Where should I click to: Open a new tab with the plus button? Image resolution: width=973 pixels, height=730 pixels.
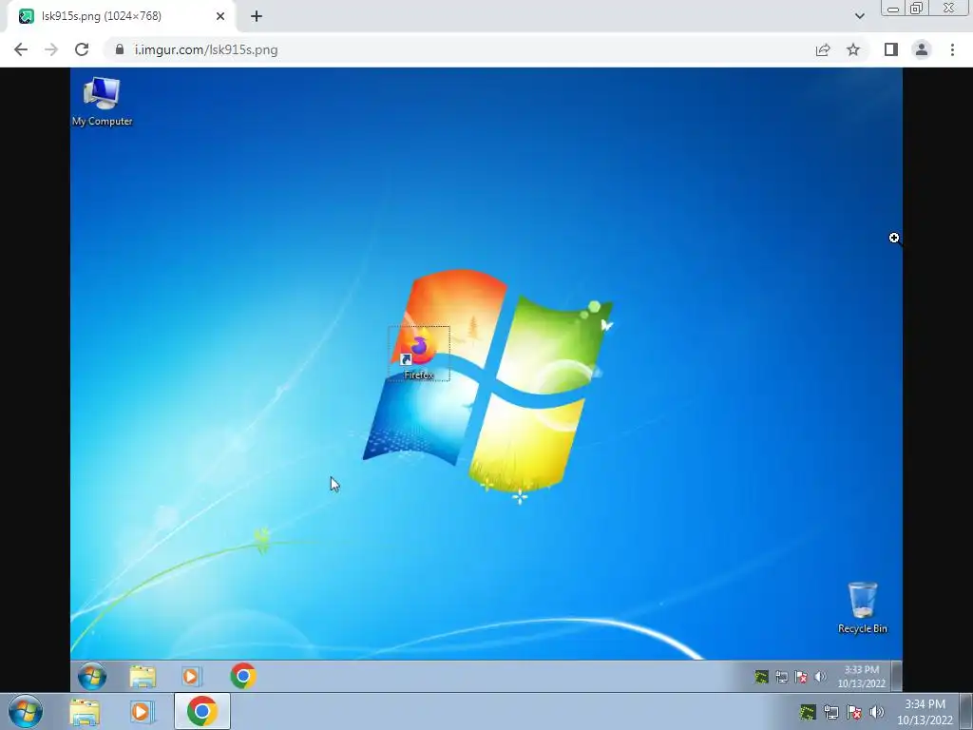point(257,16)
